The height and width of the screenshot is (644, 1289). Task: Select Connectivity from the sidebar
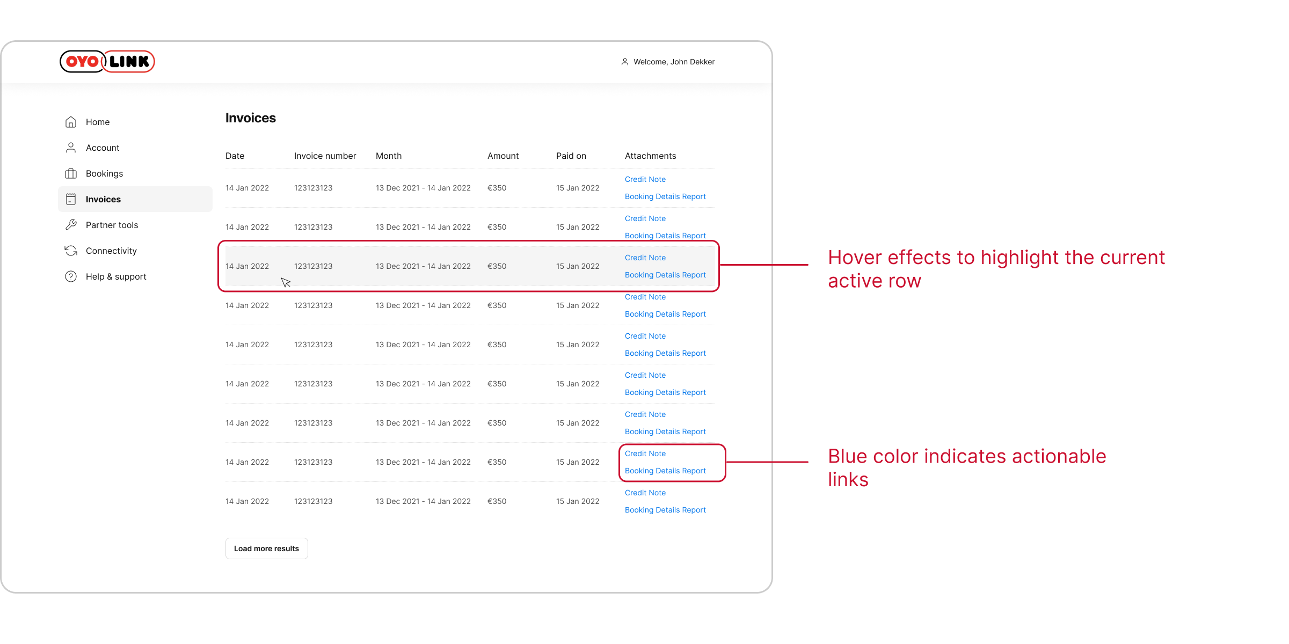tap(111, 251)
